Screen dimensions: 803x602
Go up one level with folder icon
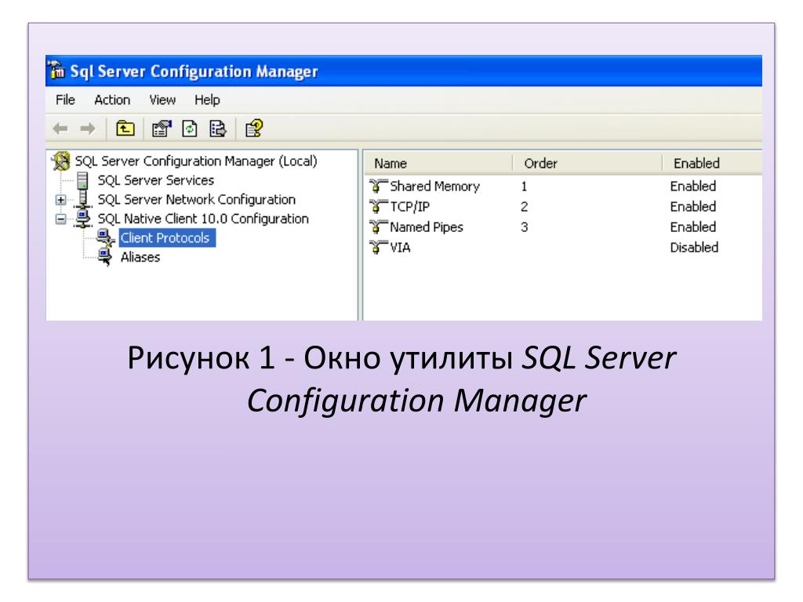pyautogui.click(x=125, y=128)
